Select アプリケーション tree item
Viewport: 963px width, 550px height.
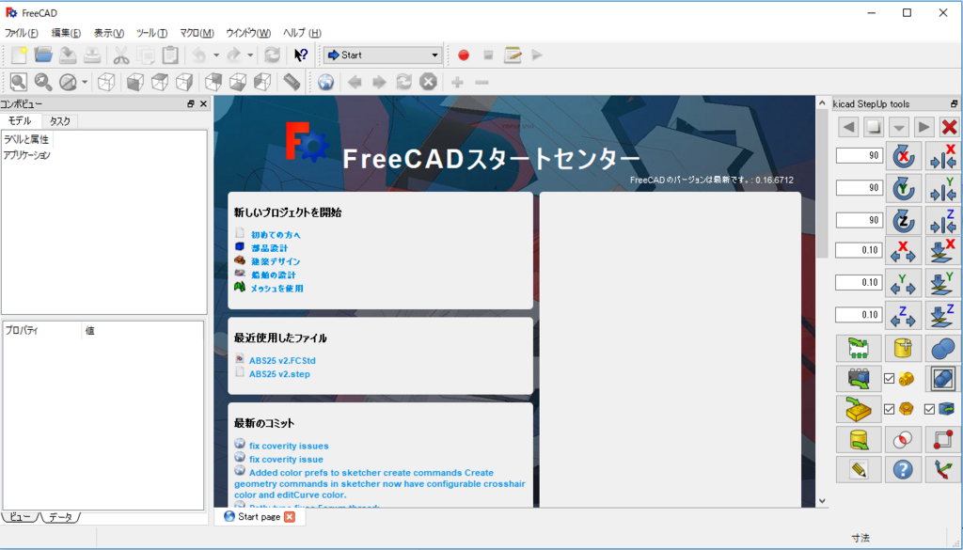[26, 155]
